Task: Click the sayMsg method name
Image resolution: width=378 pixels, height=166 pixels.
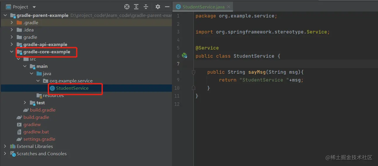Action: click(257, 72)
